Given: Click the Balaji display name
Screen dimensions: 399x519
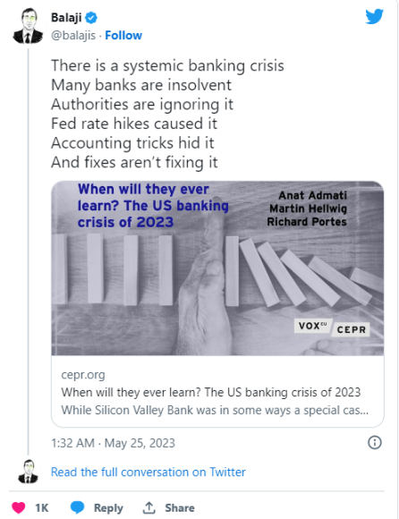Looking at the screenshot, I should point(66,18).
